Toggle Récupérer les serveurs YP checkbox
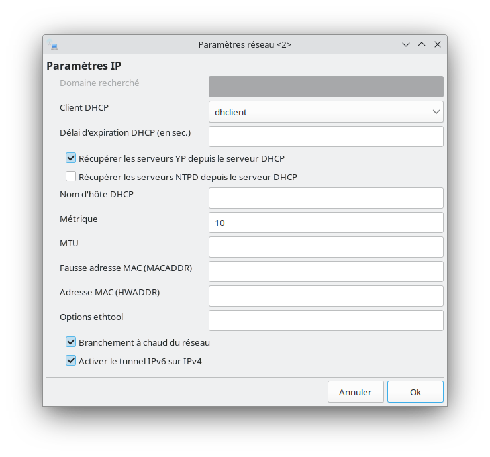This screenshot has height=457, width=490. pos(71,158)
